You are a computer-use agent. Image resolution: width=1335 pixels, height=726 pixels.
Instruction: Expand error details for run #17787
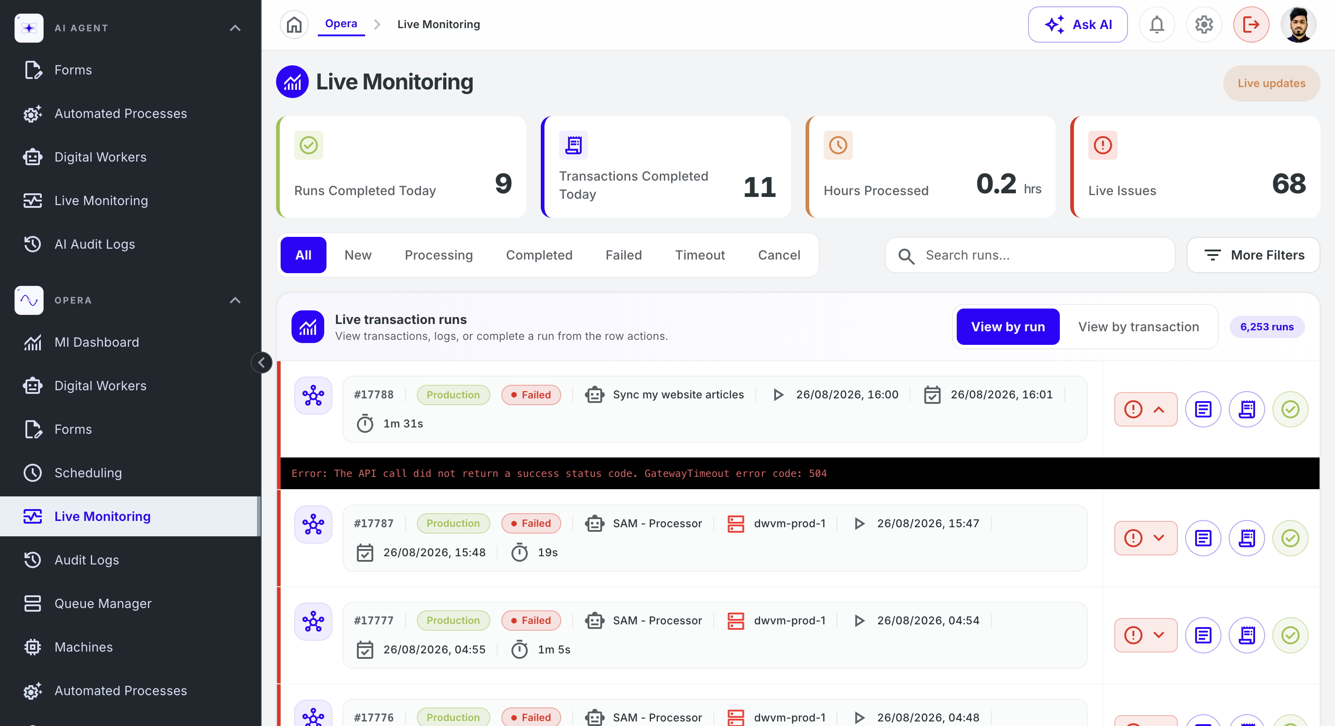pos(1146,538)
